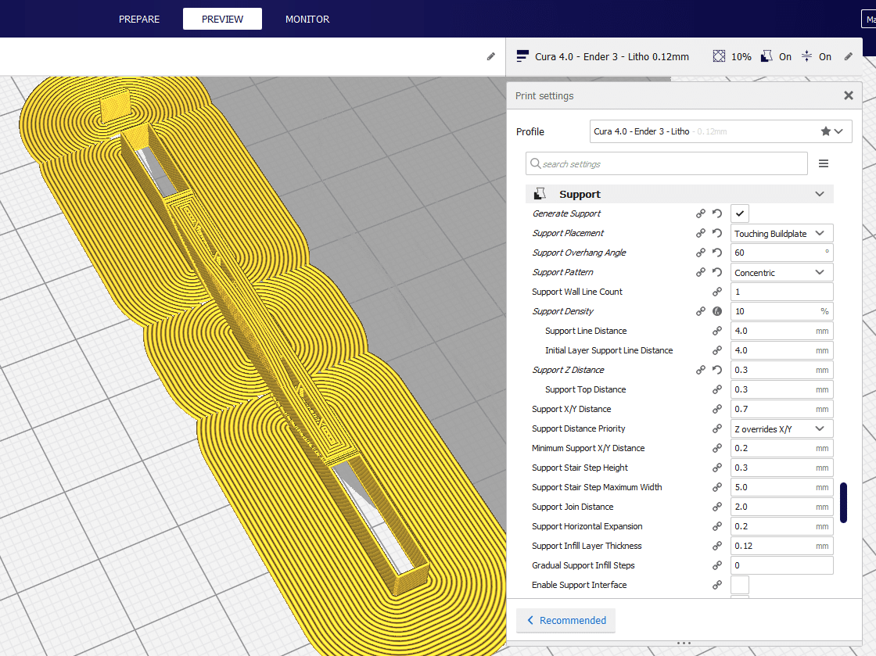Image resolution: width=876 pixels, height=656 pixels.
Task: Edit the Support Line Distance value
Action: 781,331
